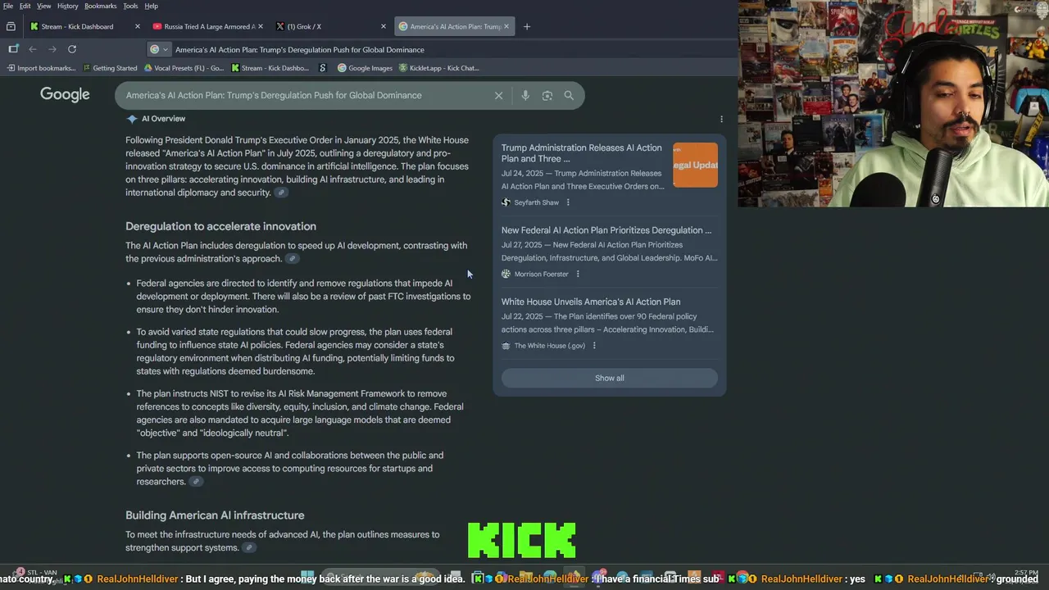This screenshot has height=590, width=1049.
Task: Open the Edit menu
Action: (x=25, y=6)
